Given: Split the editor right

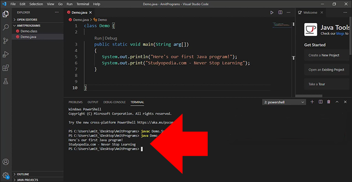Looking at the screenshot, I should click(281, 13).
